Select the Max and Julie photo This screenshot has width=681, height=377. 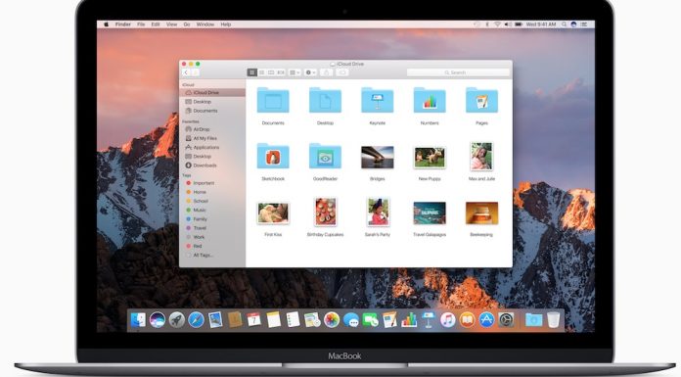pyautogui.click(x=481, y=157)
